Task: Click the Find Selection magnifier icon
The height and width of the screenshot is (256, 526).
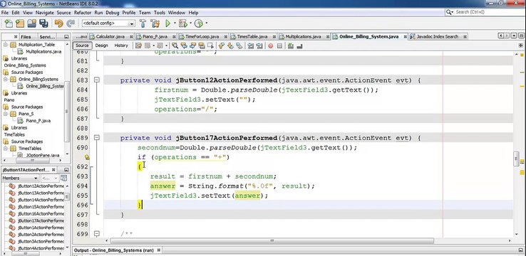Action: coord(175,46)
